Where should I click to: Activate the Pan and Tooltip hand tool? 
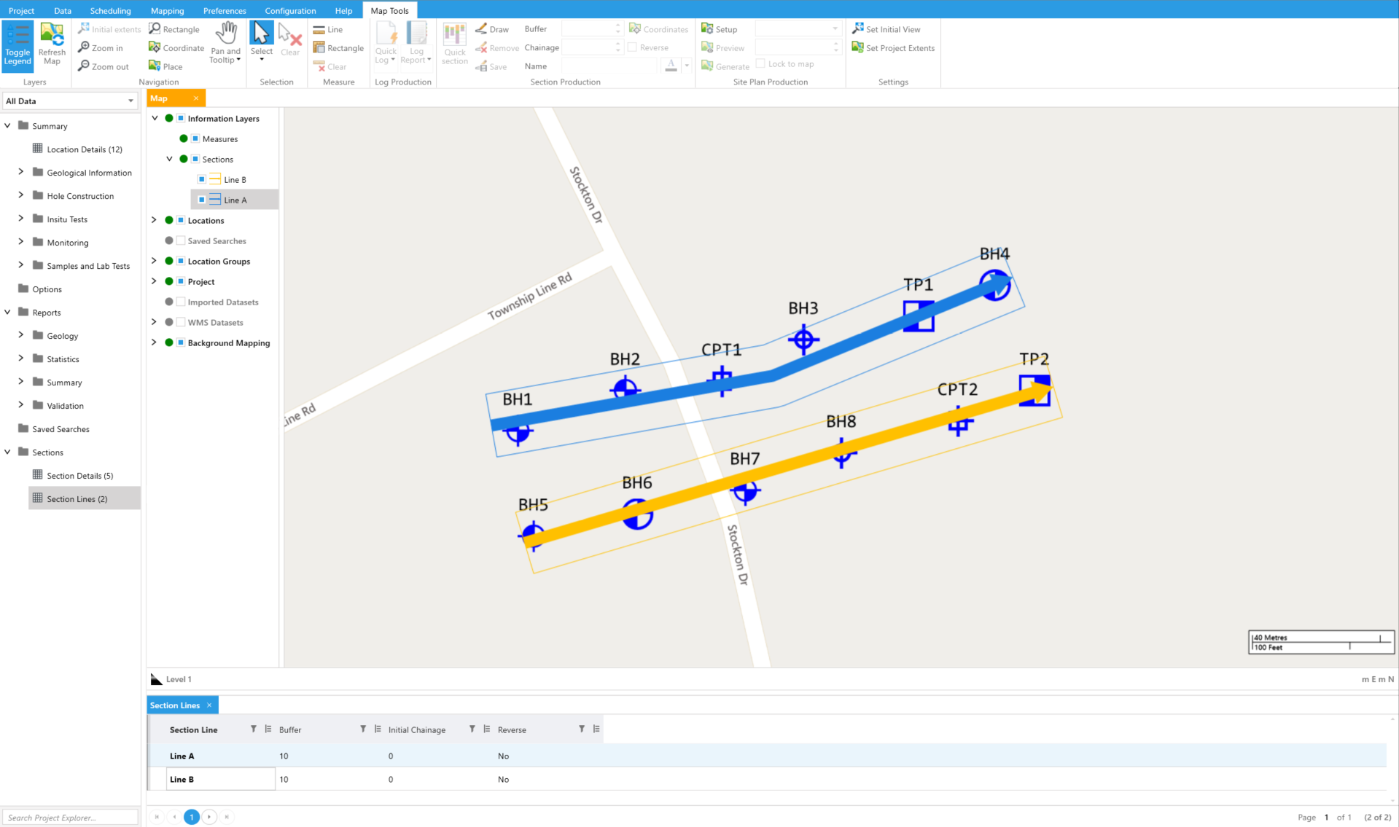click(x=225, y=44)
